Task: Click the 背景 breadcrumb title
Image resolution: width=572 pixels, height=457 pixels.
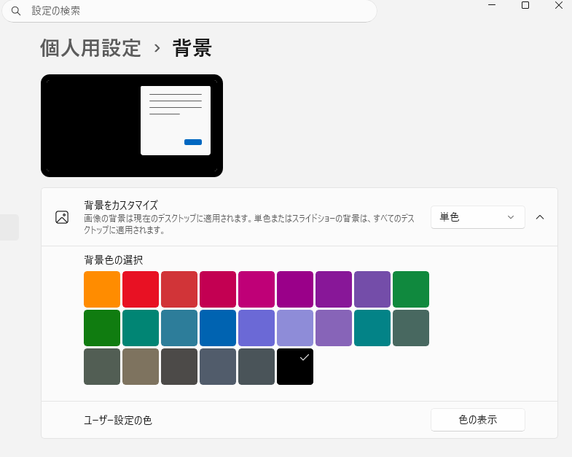Action: tap(192, 48)
